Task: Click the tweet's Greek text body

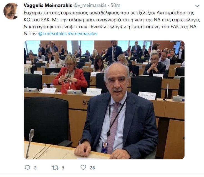Action: 112,23
